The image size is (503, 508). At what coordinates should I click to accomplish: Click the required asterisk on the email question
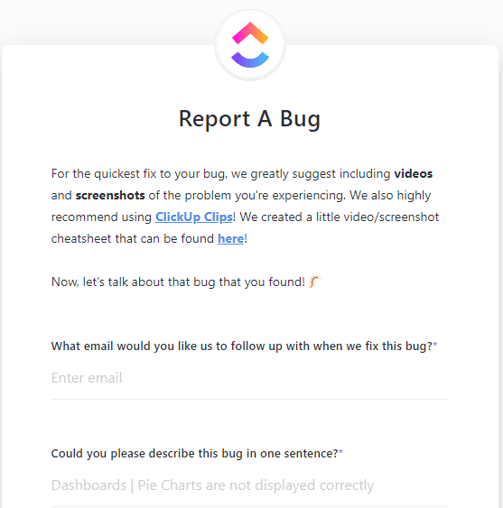click(x=435, y=345)
